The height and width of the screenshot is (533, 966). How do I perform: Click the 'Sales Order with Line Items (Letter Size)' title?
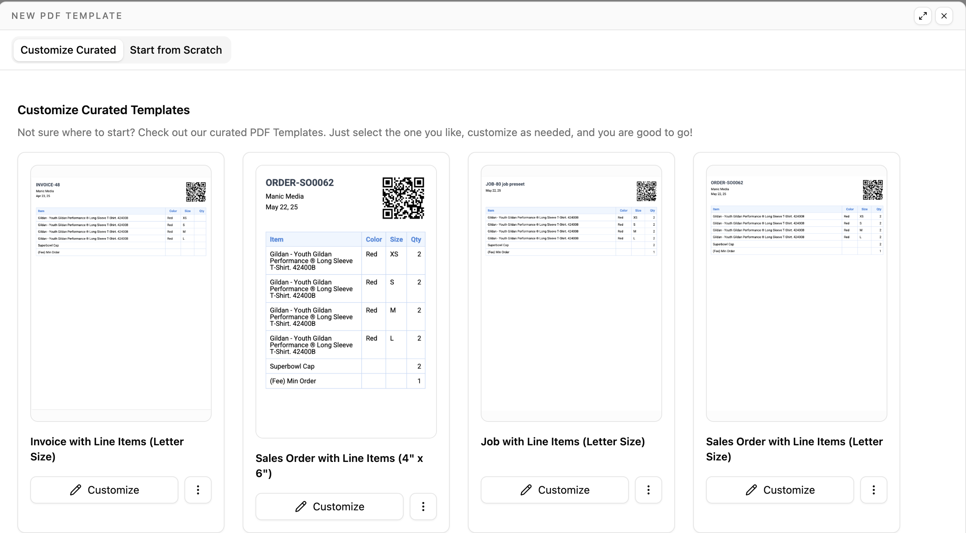(x=794, y=449)
